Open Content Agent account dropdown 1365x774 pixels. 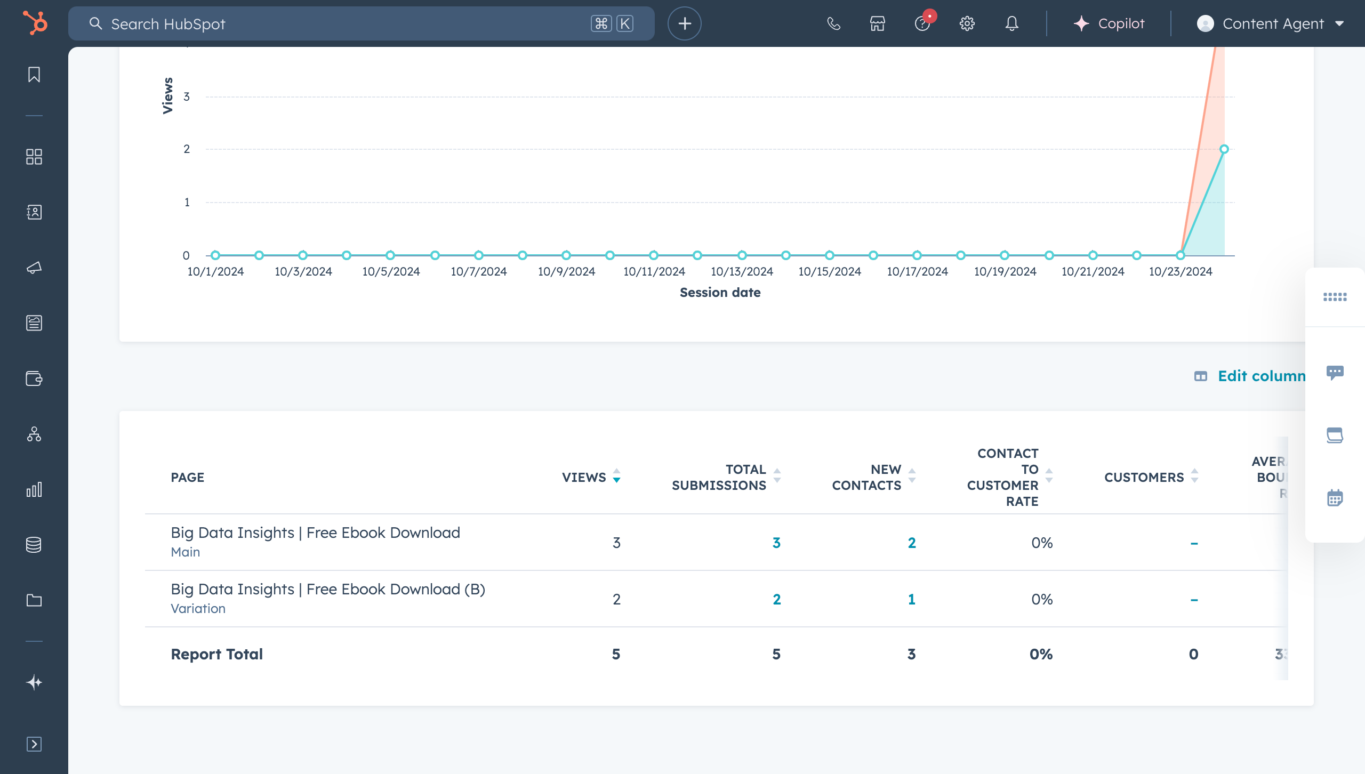coord(1271,23)
